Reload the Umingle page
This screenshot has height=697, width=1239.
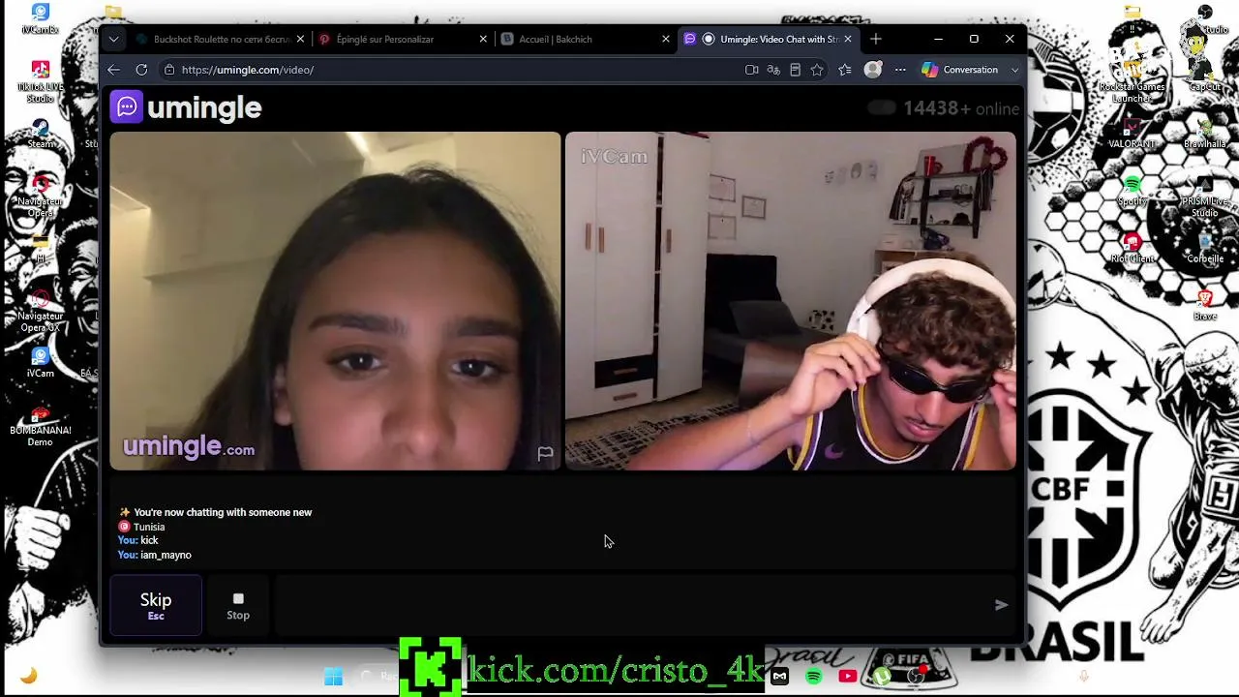141,70
